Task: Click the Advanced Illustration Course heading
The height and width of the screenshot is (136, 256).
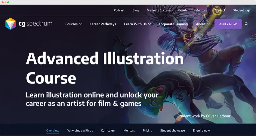Action: tap(104, 68)
